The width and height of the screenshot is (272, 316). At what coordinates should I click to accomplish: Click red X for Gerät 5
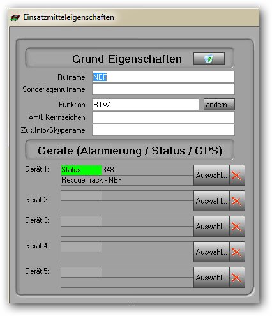tap(237, 278)
